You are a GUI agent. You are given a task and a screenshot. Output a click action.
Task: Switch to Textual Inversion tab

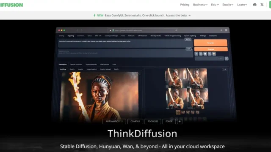[x=76, y=65]
